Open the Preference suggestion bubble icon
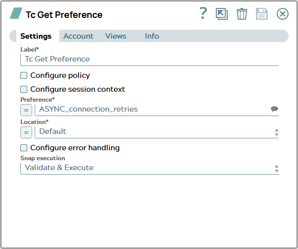This screenshot has height=249, width=298. coord(274,109)
